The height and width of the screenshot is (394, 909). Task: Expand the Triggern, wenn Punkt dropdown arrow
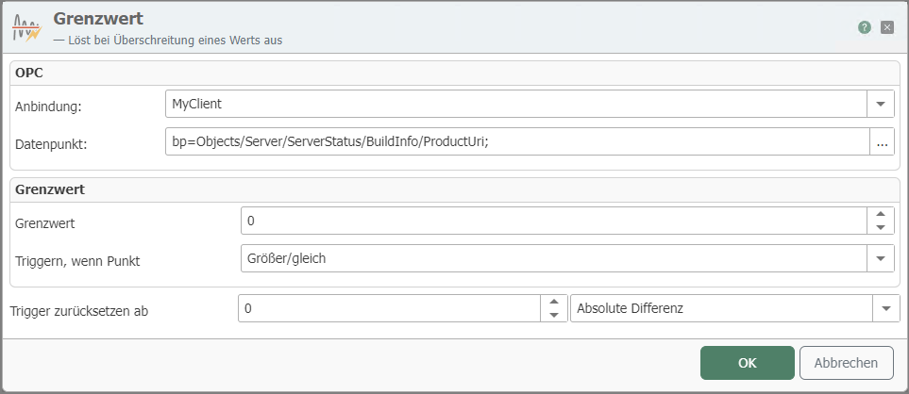[x=881, y=258]
